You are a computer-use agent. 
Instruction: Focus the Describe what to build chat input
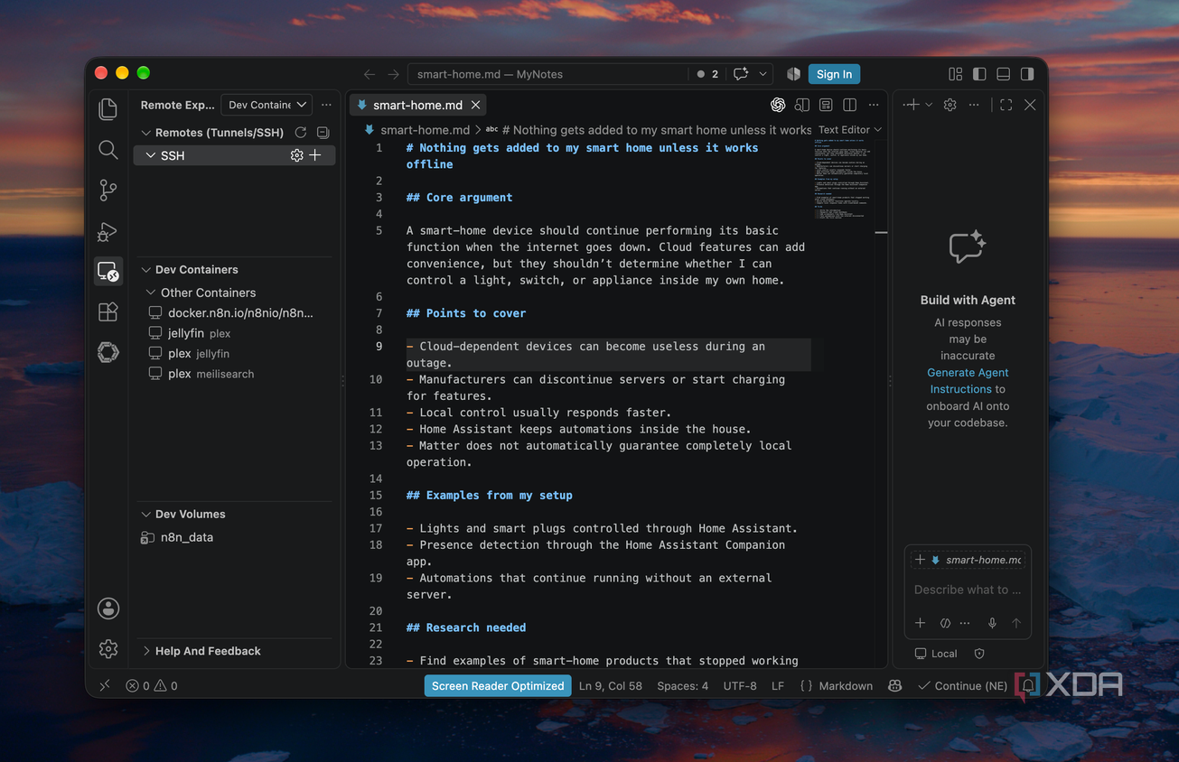click(x=968, y=590)
